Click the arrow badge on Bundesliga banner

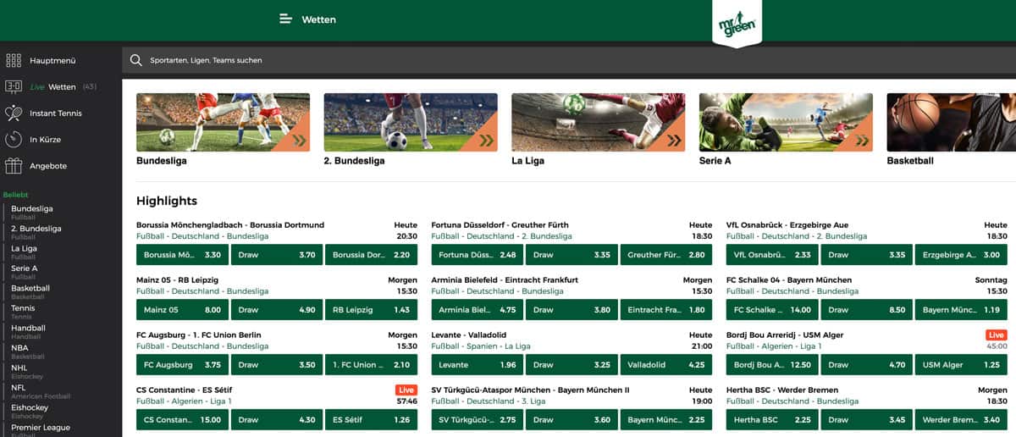coord(298,141)
